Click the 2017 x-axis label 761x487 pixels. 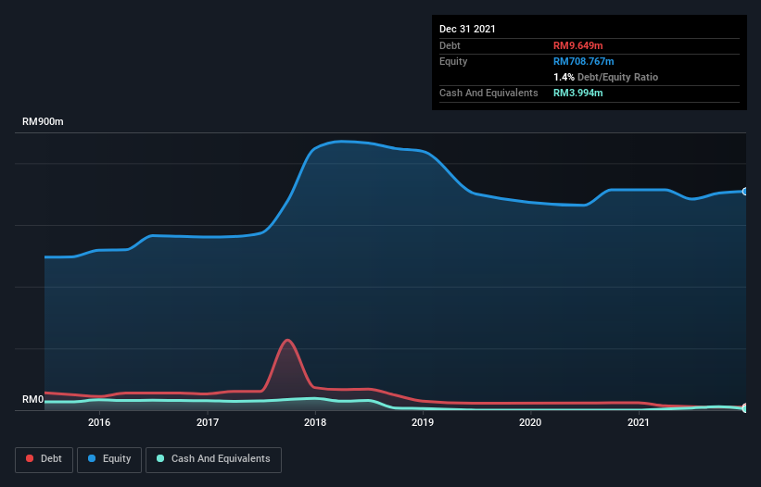point(208,422)
